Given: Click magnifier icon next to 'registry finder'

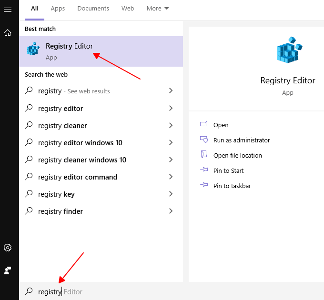Looking at the screenshot, I should tap(29, 211).
